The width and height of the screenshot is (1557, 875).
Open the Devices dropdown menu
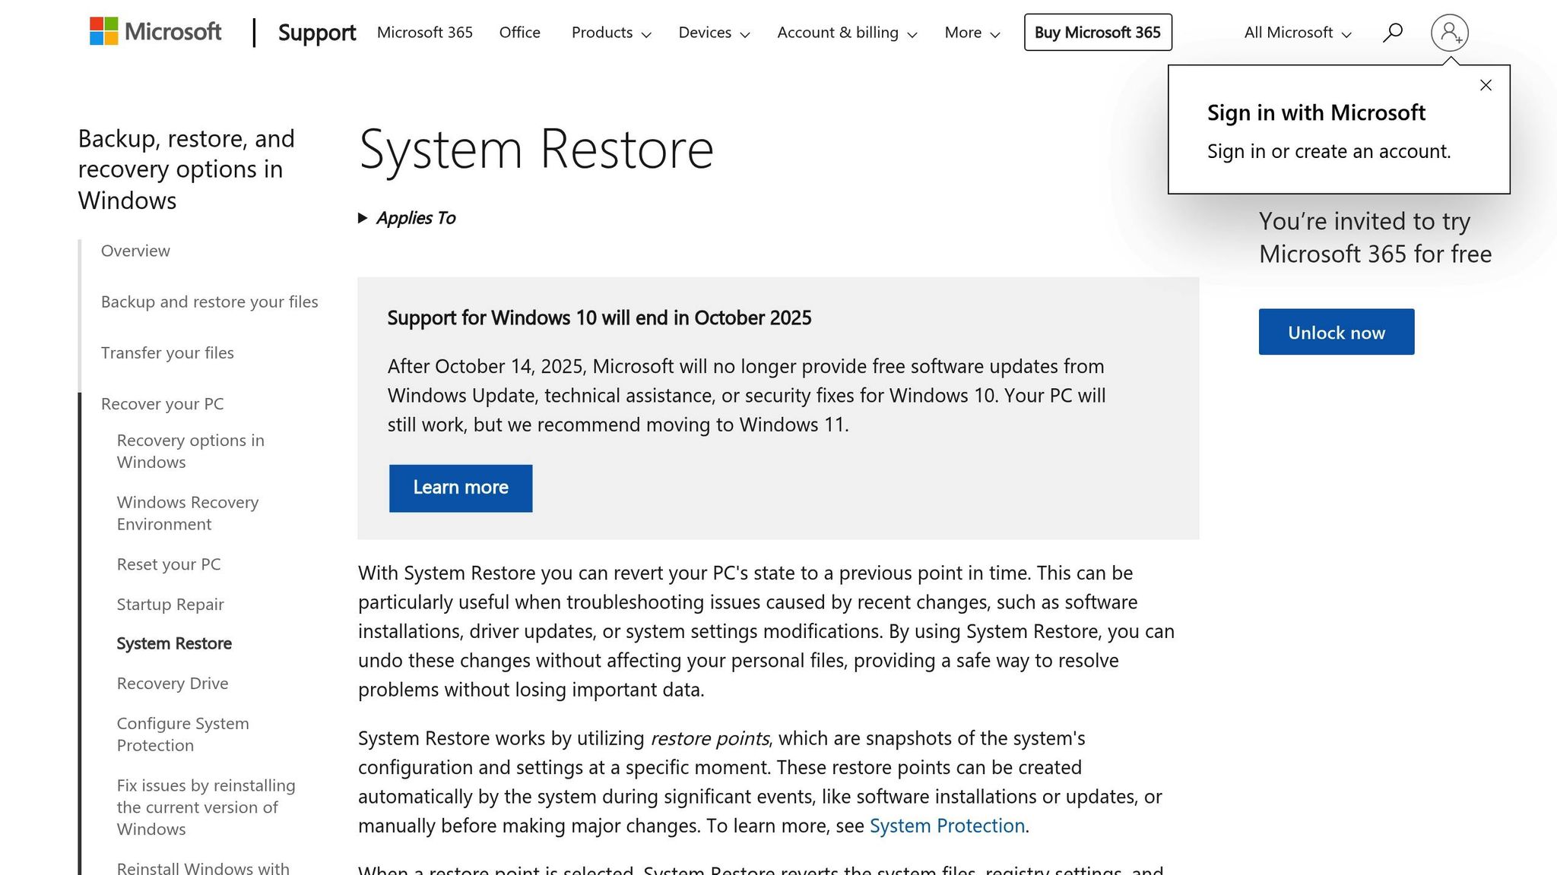(714, 33)
